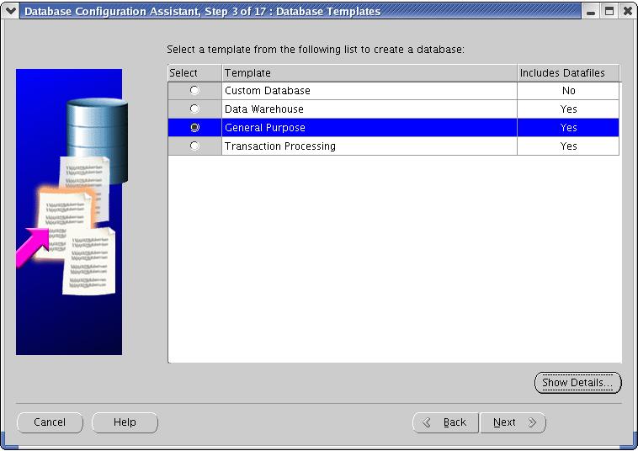Go Back to the previous step

(x=446, y=422)
